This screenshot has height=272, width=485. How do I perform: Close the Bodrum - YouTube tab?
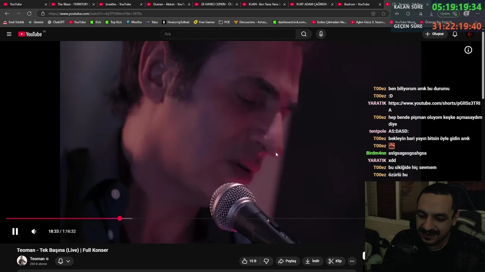pyautogui.click(x=380, y=4)
